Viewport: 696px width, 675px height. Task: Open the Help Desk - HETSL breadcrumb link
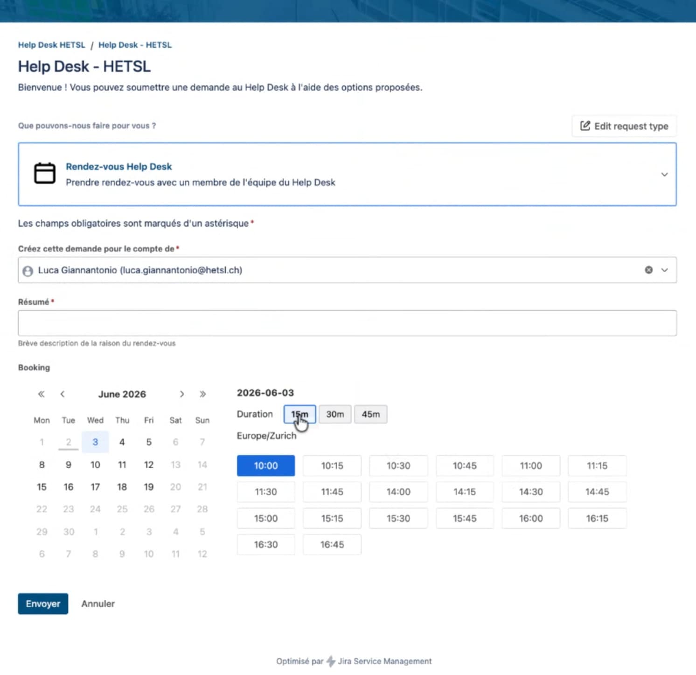coord(135,45)
